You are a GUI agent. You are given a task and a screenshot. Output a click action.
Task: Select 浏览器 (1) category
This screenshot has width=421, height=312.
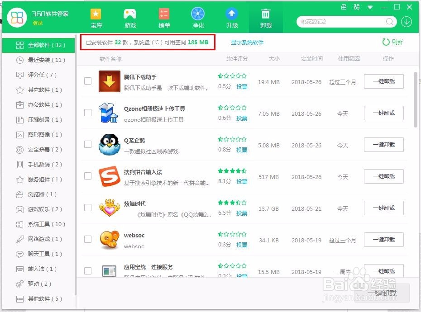(x=38, y=194)
